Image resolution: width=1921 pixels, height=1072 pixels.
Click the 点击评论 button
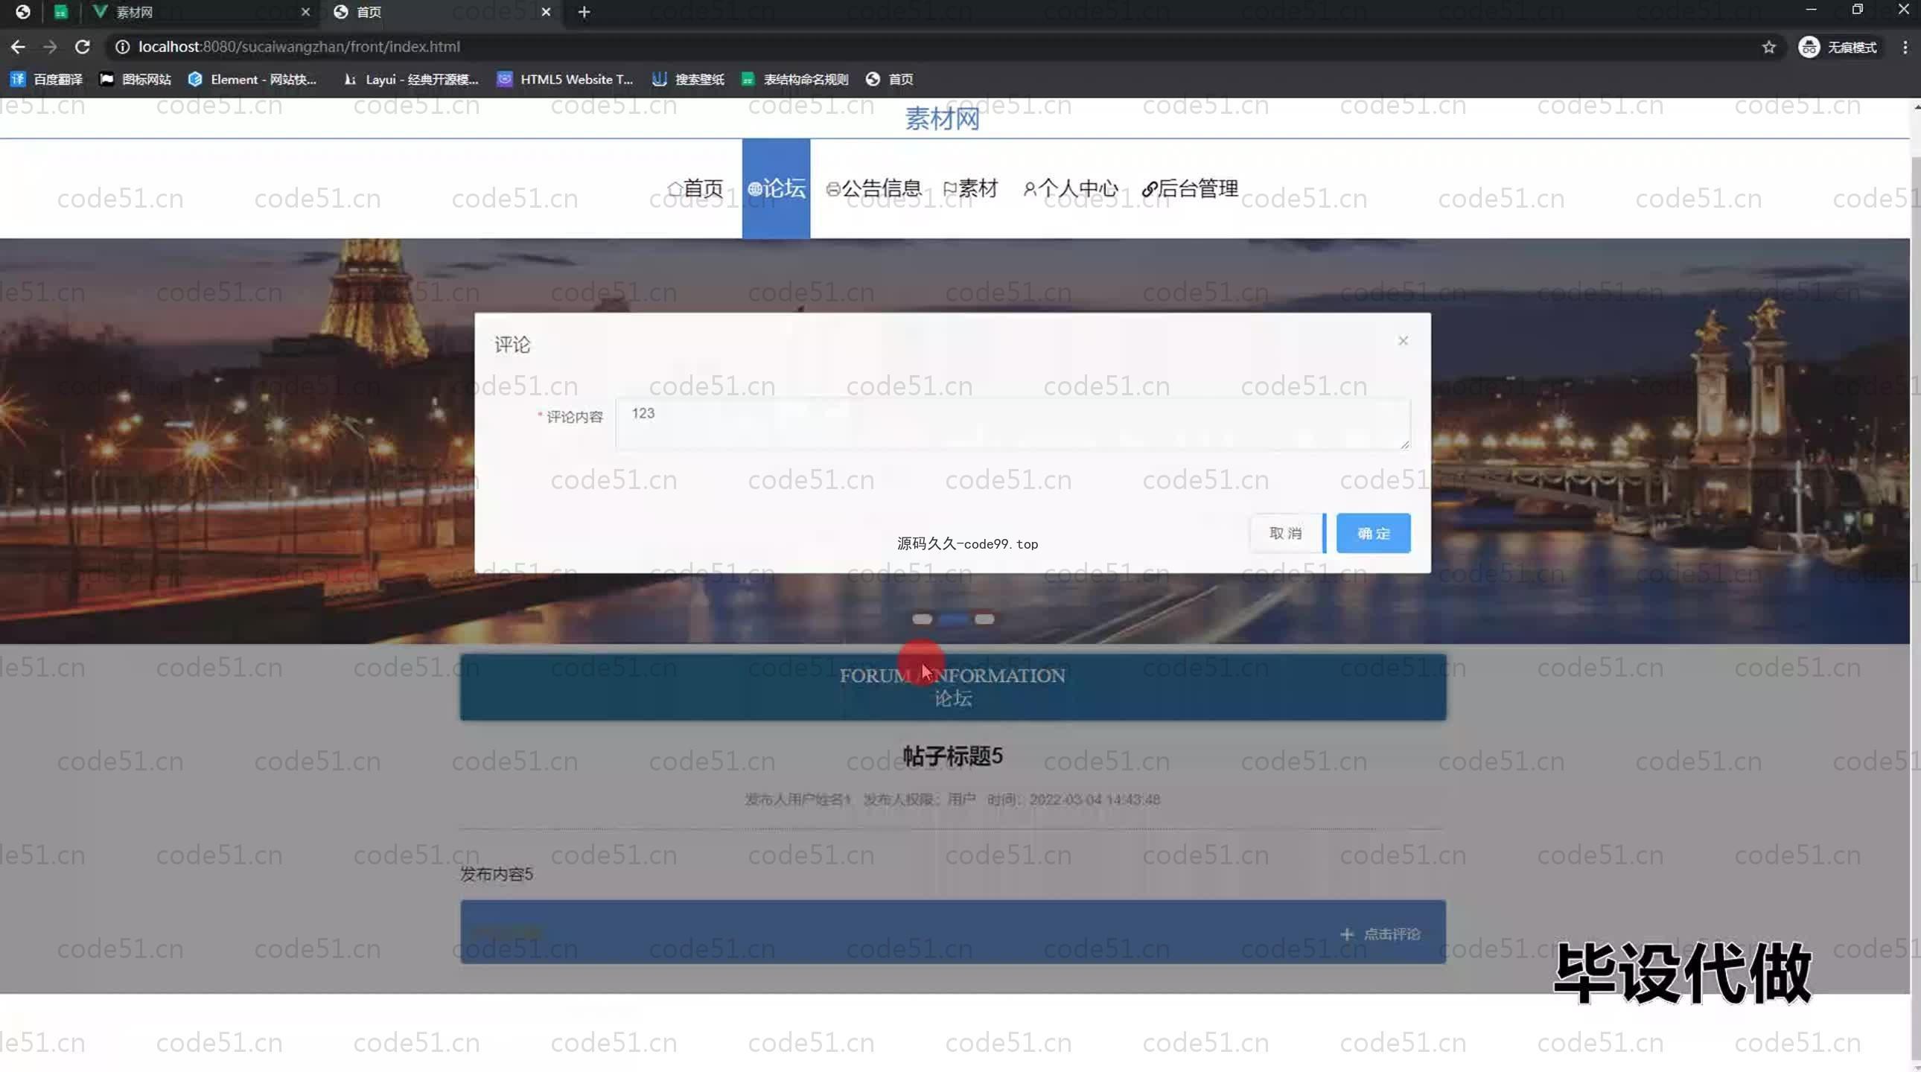[1380, 934]
